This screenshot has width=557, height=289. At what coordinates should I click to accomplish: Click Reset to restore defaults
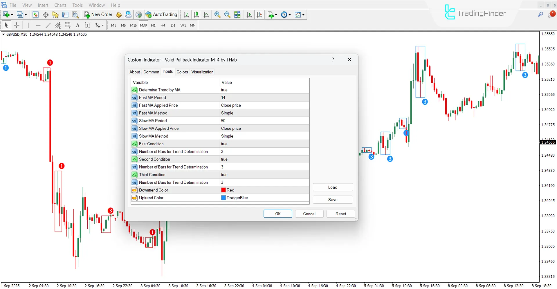point(340,214)
